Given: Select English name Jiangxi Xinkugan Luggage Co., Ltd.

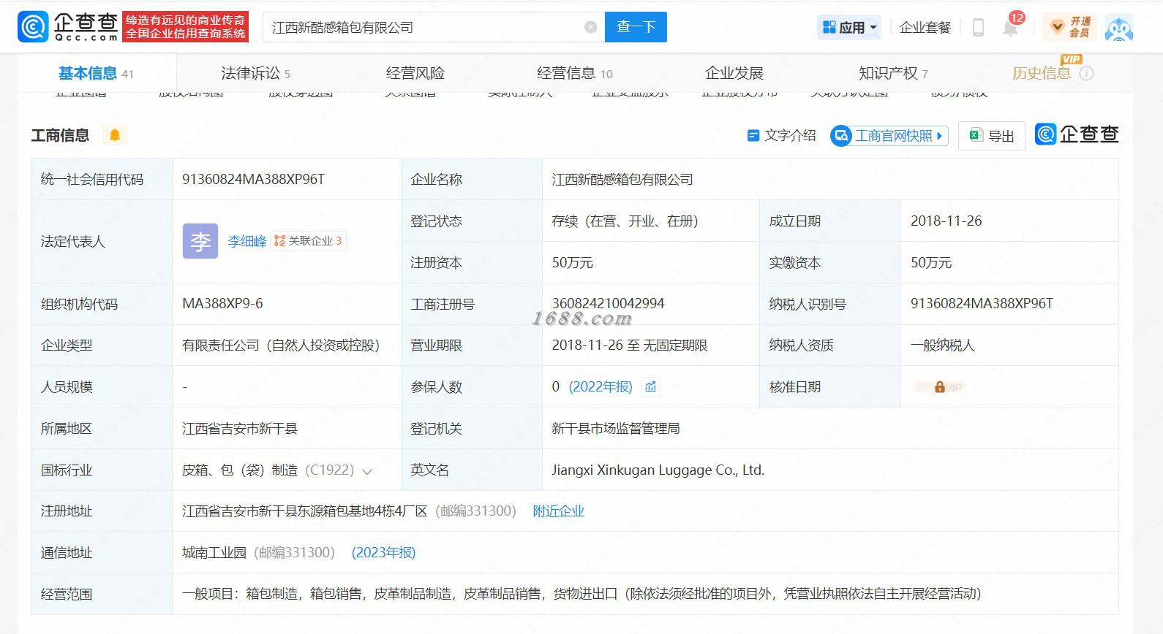Looking at the screenshot, I should coord(658,470).
